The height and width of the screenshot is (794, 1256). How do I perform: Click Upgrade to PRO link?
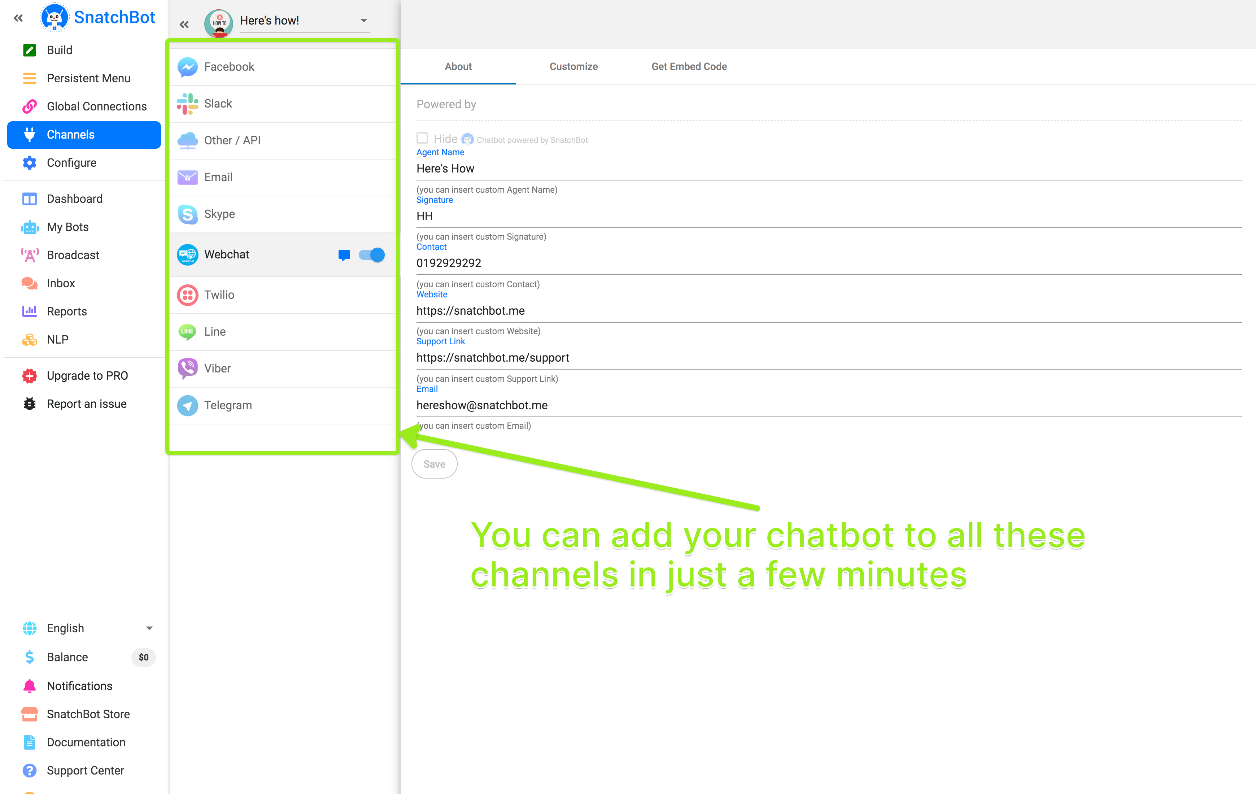tap(87, 376)
